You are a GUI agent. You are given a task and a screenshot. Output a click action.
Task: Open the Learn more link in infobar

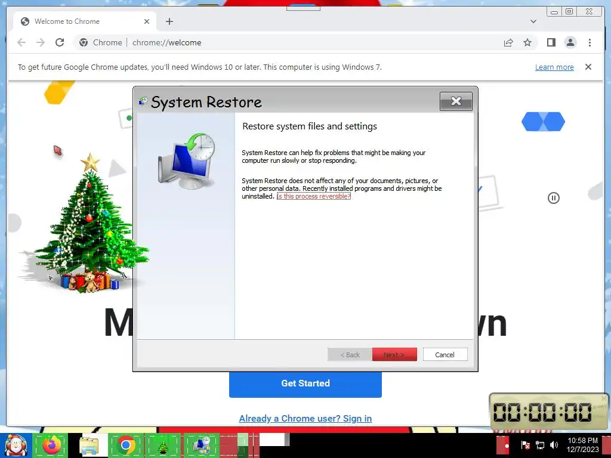coord(554,67)
